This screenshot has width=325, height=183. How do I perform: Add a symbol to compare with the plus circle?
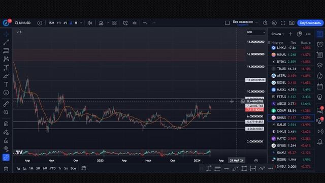click(40, 23)
